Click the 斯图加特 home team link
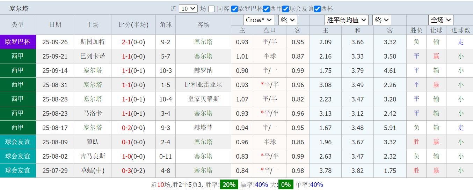 (x=93, y=42)
